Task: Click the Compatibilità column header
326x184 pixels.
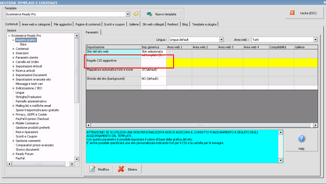Action: [x=281, y=47]
